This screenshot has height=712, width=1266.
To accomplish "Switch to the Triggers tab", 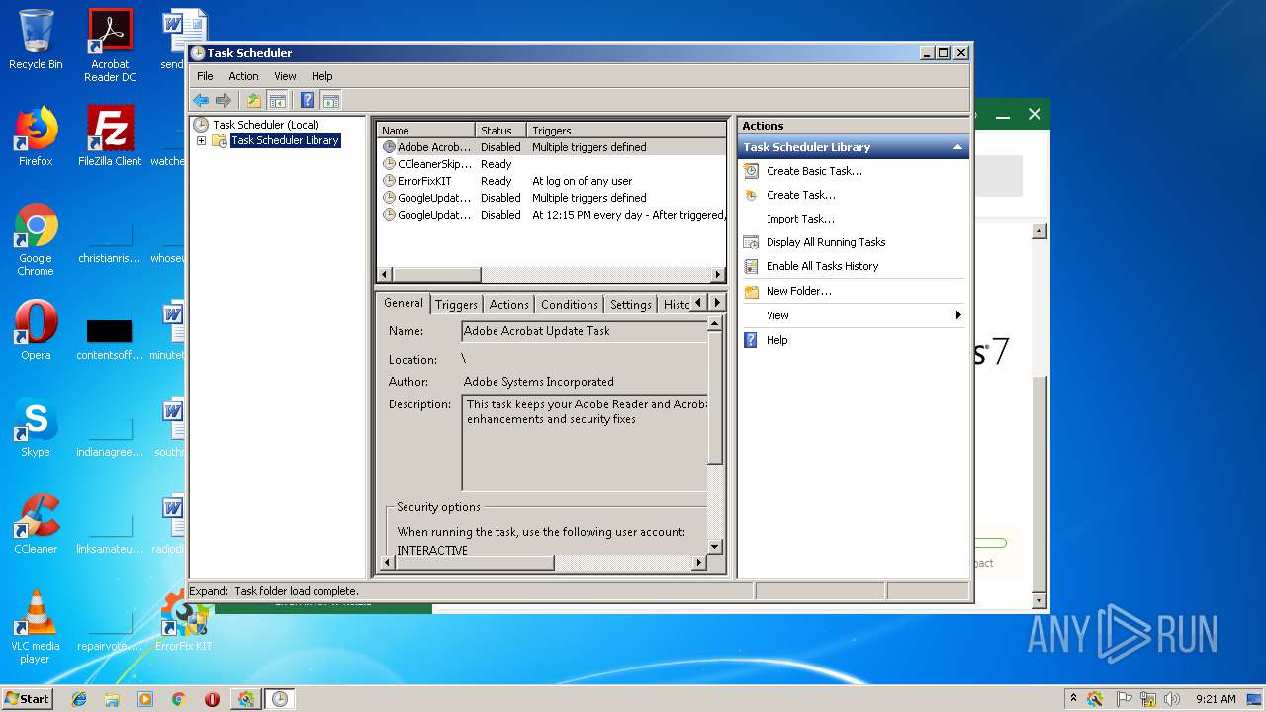I will tap(456, 305).
